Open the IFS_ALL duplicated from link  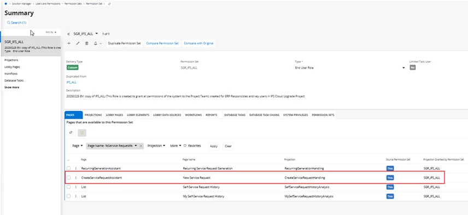[x=71, y=82]
